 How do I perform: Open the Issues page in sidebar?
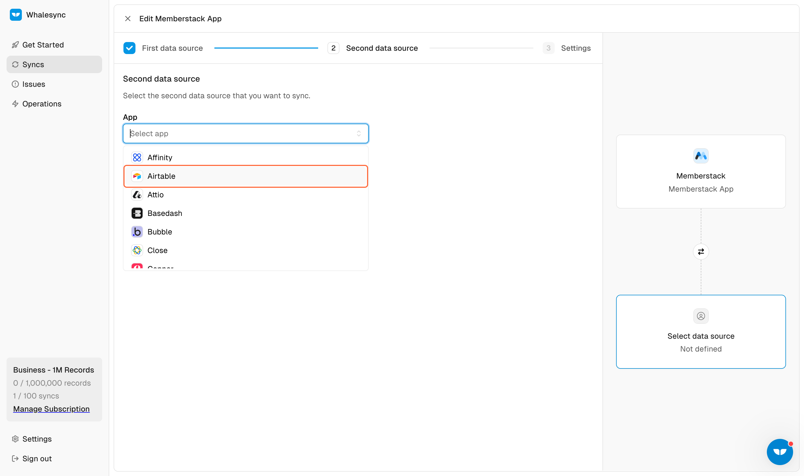click(x=33, y=84)
